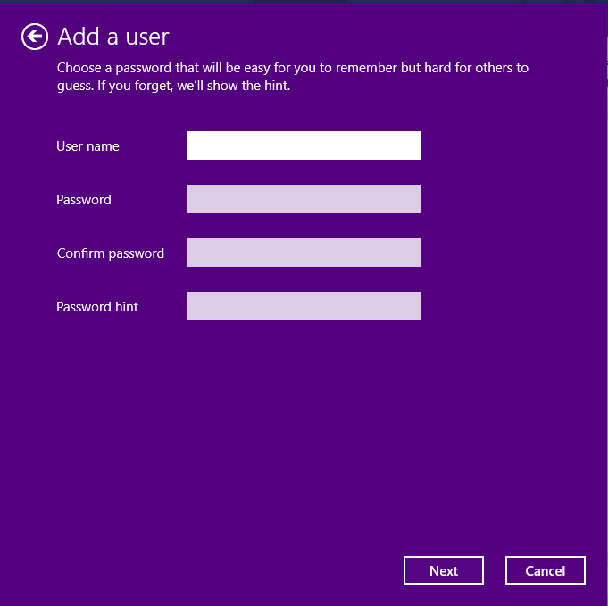This screenshot has height=606, width=608.
Task: Cancel adding the user
Action: 545,571
